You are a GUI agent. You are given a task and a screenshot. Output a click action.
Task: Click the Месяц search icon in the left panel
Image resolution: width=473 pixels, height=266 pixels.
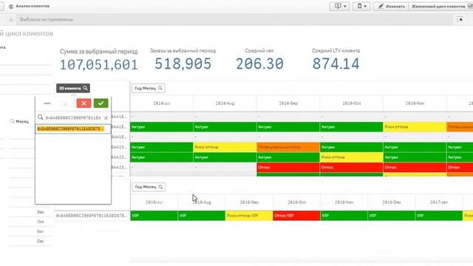(x=13, y=121)
